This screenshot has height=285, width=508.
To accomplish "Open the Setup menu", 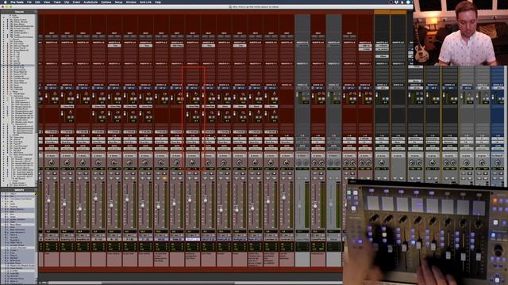I will coord(118,2).
